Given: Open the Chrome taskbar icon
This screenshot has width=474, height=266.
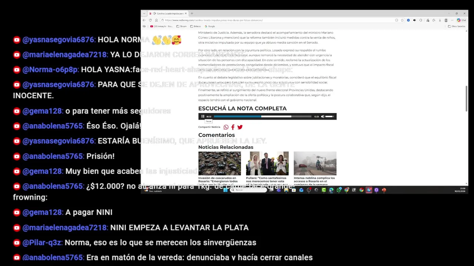Looking at the screenshot, I should coord(361,190).
